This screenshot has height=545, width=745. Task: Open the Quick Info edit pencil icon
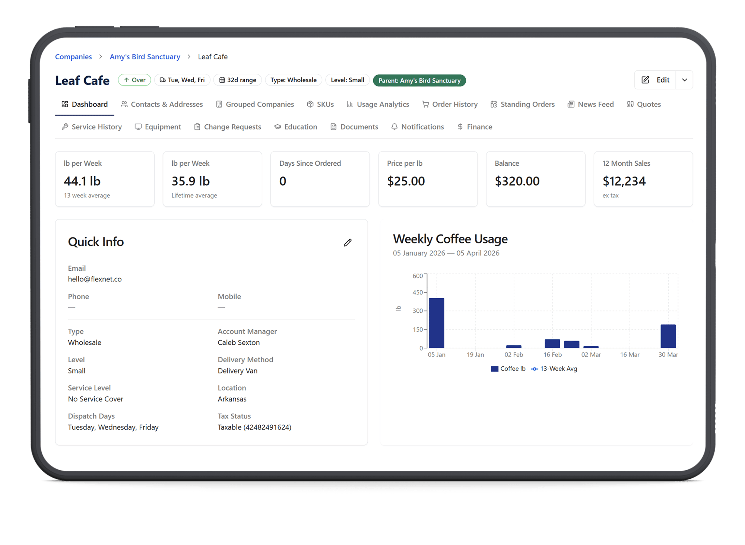(x=348, y=242)
